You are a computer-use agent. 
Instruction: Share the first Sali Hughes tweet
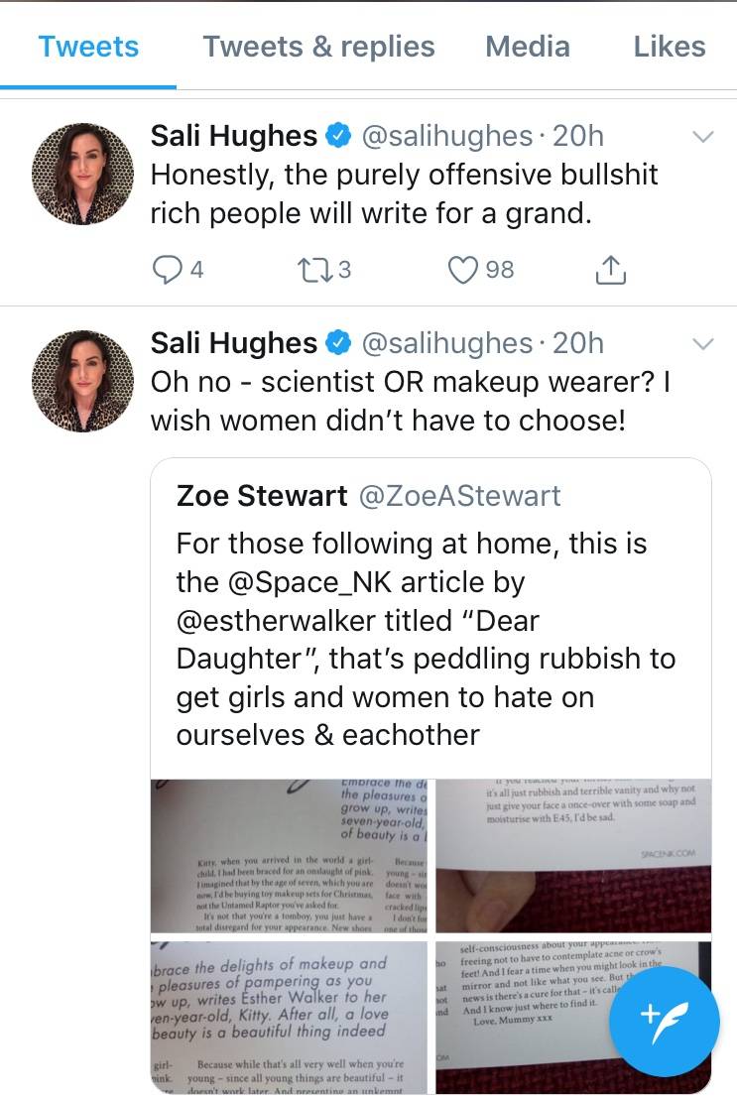(610, 270)
